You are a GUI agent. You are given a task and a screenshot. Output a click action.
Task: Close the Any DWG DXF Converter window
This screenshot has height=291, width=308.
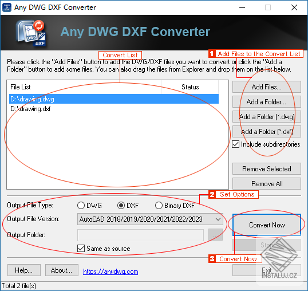(294, 7)
